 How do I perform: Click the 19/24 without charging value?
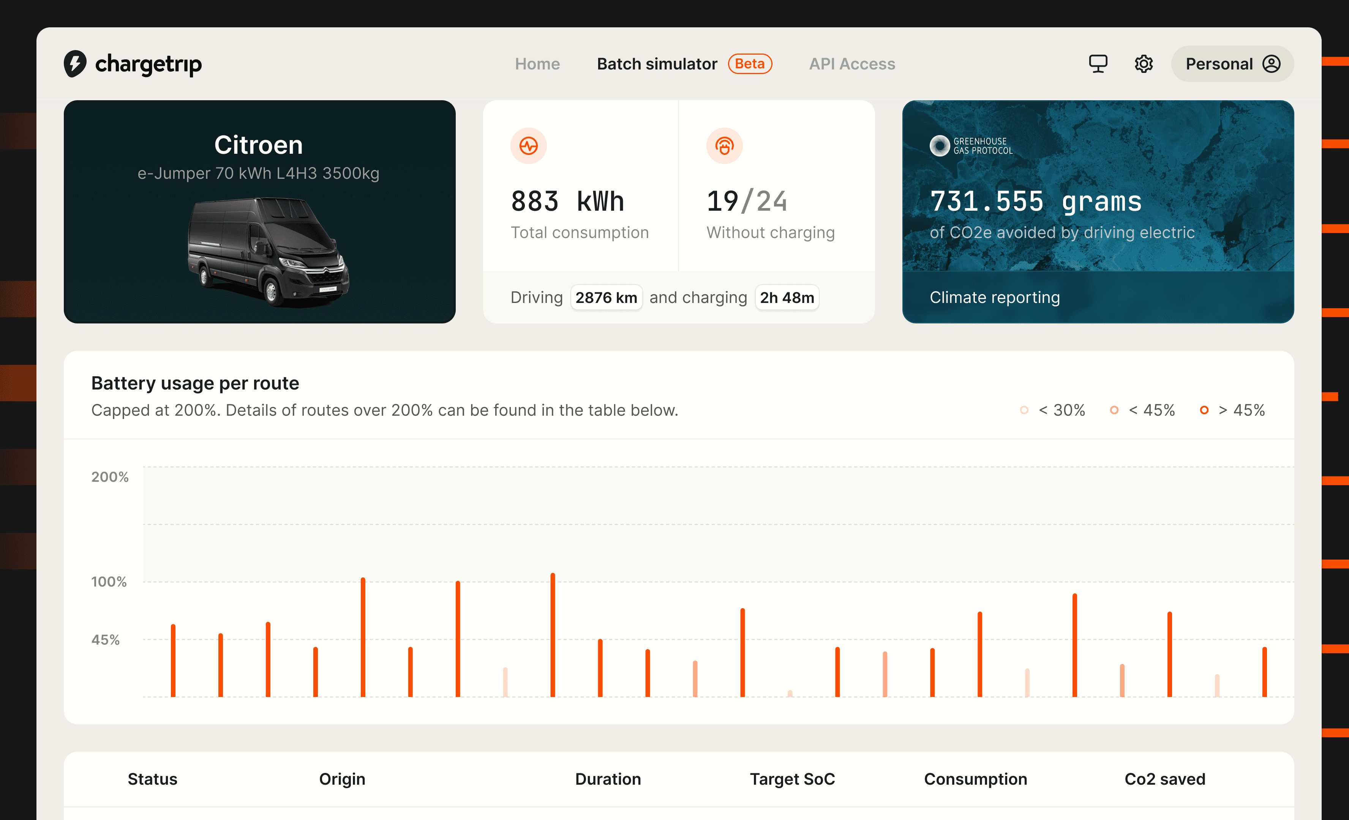pos(747,201)
